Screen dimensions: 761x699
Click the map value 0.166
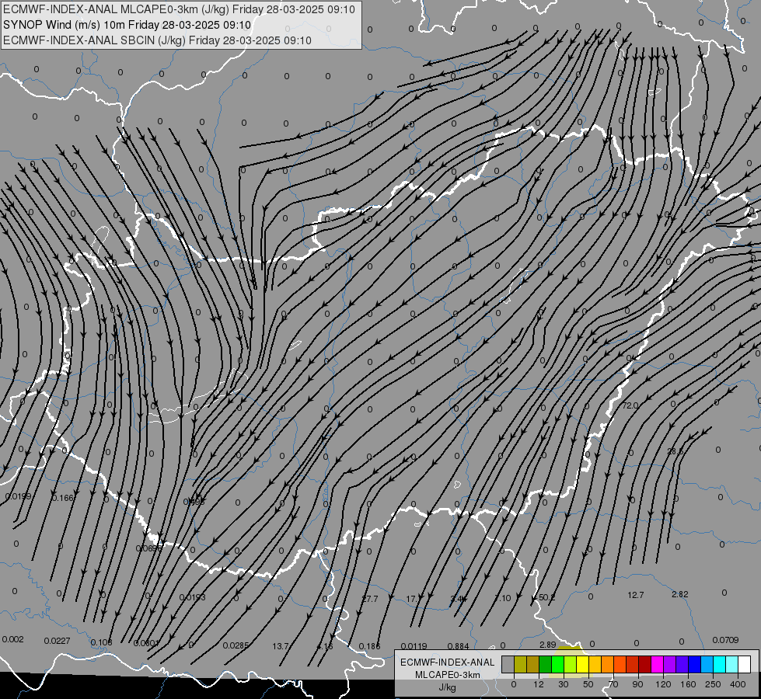tap(63, 498)
